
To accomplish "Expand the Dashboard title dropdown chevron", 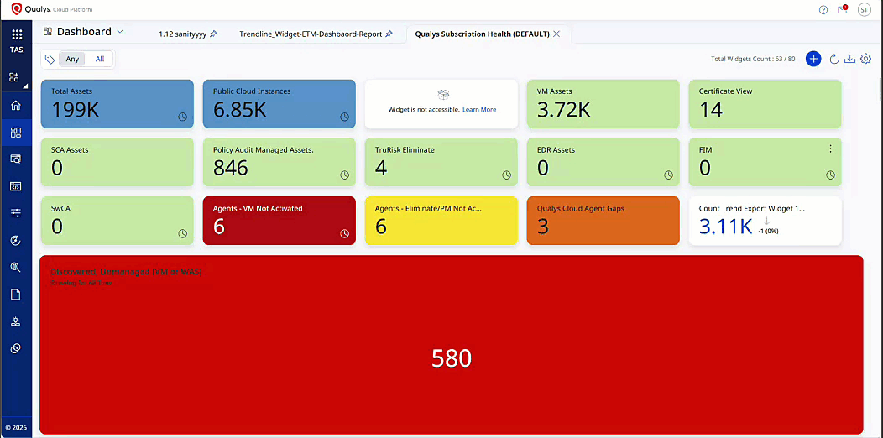I will pos(120,32).
